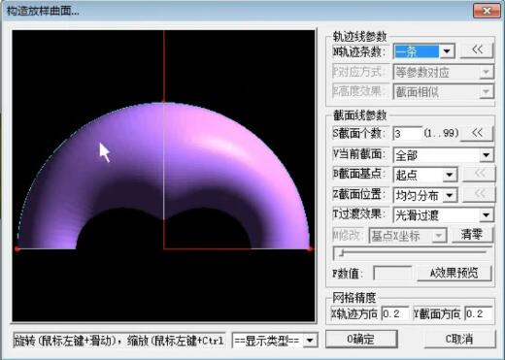Open the Z截面位置 均匀分布 dropdown

[x=450, y=195]
